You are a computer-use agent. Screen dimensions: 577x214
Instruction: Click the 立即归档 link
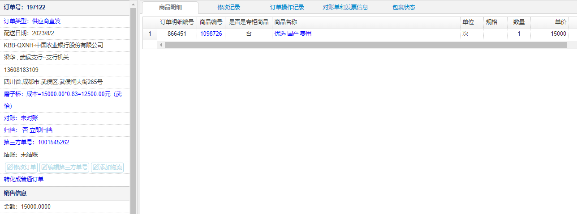click(x=41, y=130)
